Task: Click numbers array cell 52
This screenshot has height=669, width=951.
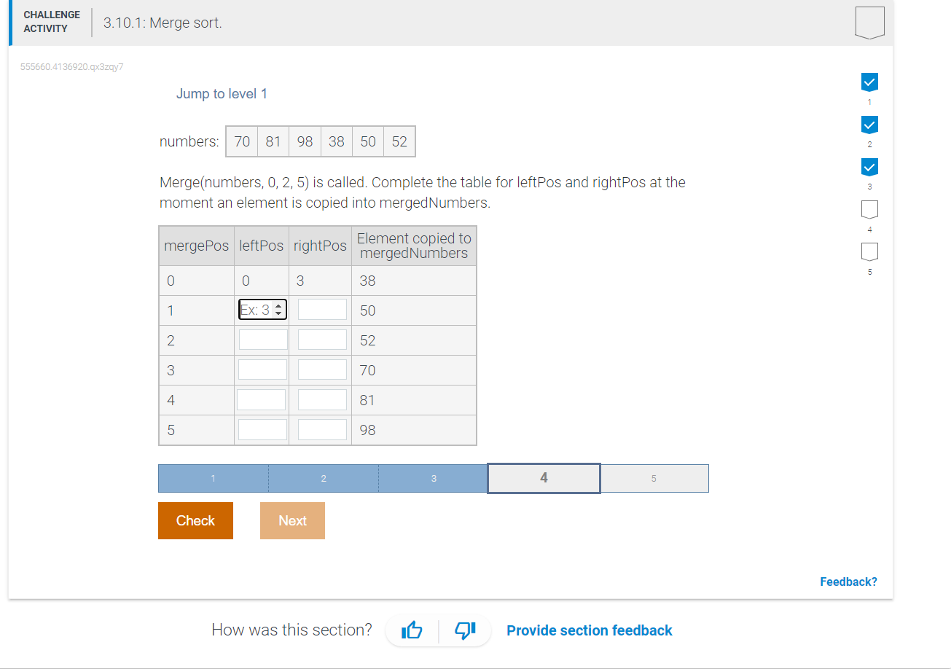Action: pyautogui.click(x=399, y=141)
